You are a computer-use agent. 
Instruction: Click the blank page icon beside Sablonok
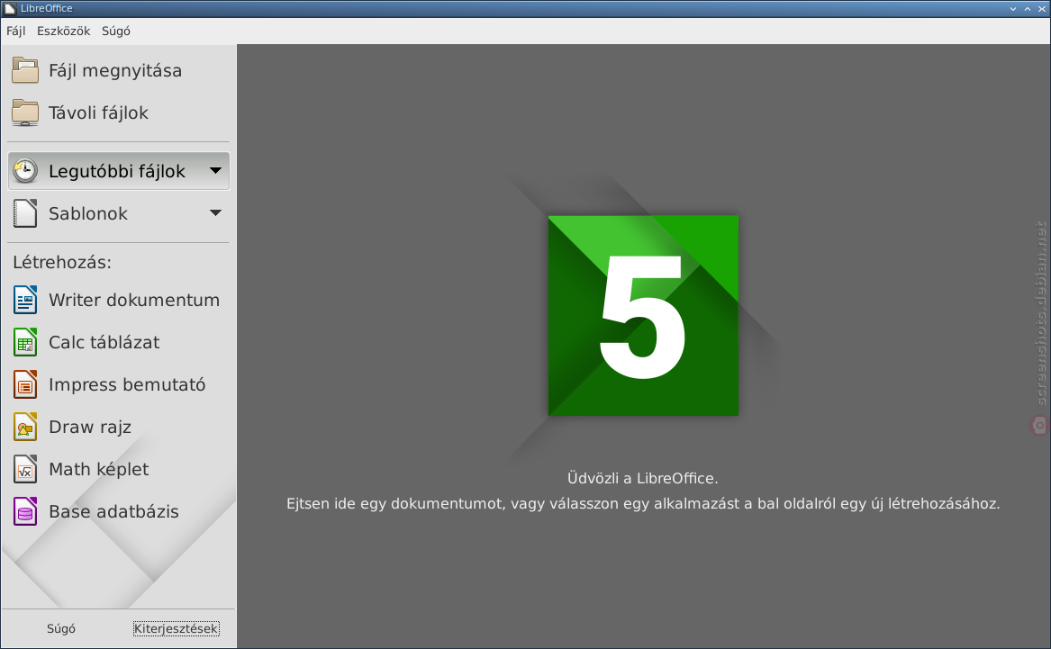tap(25, 213)
